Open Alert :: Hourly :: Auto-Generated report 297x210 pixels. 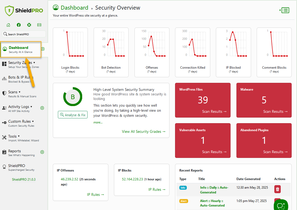(x=212, y=203)
